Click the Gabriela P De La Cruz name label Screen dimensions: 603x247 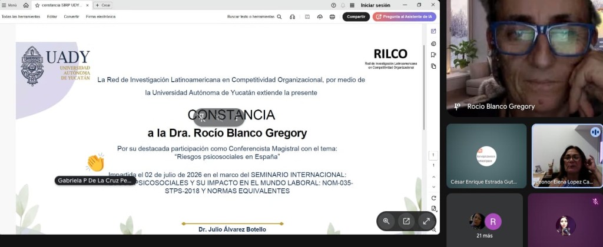[x=95, y=180]
